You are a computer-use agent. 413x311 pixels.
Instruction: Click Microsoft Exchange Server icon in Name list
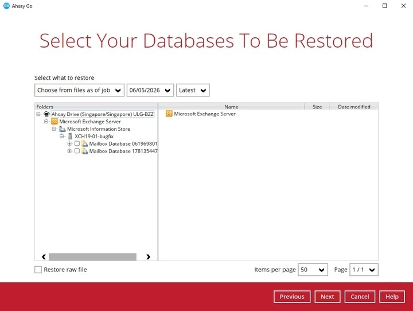tap(169, 114)
